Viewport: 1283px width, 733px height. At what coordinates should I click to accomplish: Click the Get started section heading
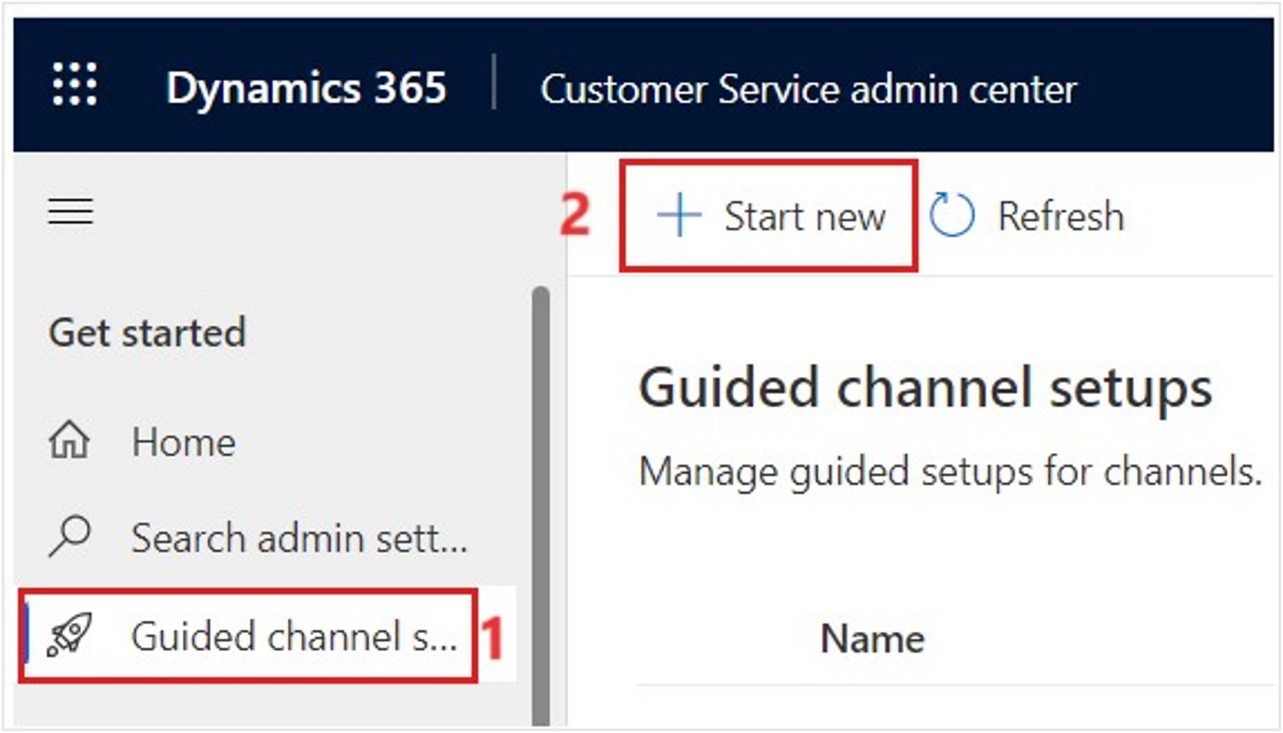[148, 332]
